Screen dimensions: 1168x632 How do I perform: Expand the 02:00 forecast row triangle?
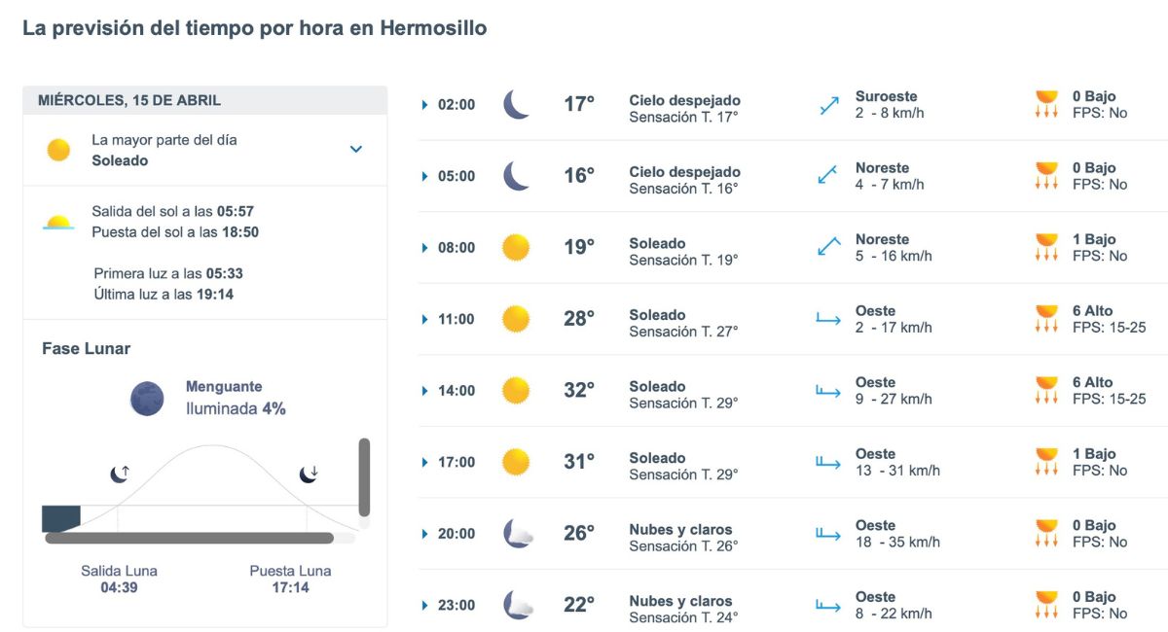pyautogui.click(x=423, y=104)
